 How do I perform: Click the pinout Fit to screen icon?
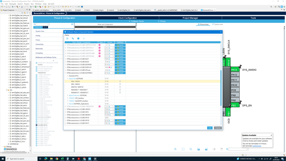point(183,149)
